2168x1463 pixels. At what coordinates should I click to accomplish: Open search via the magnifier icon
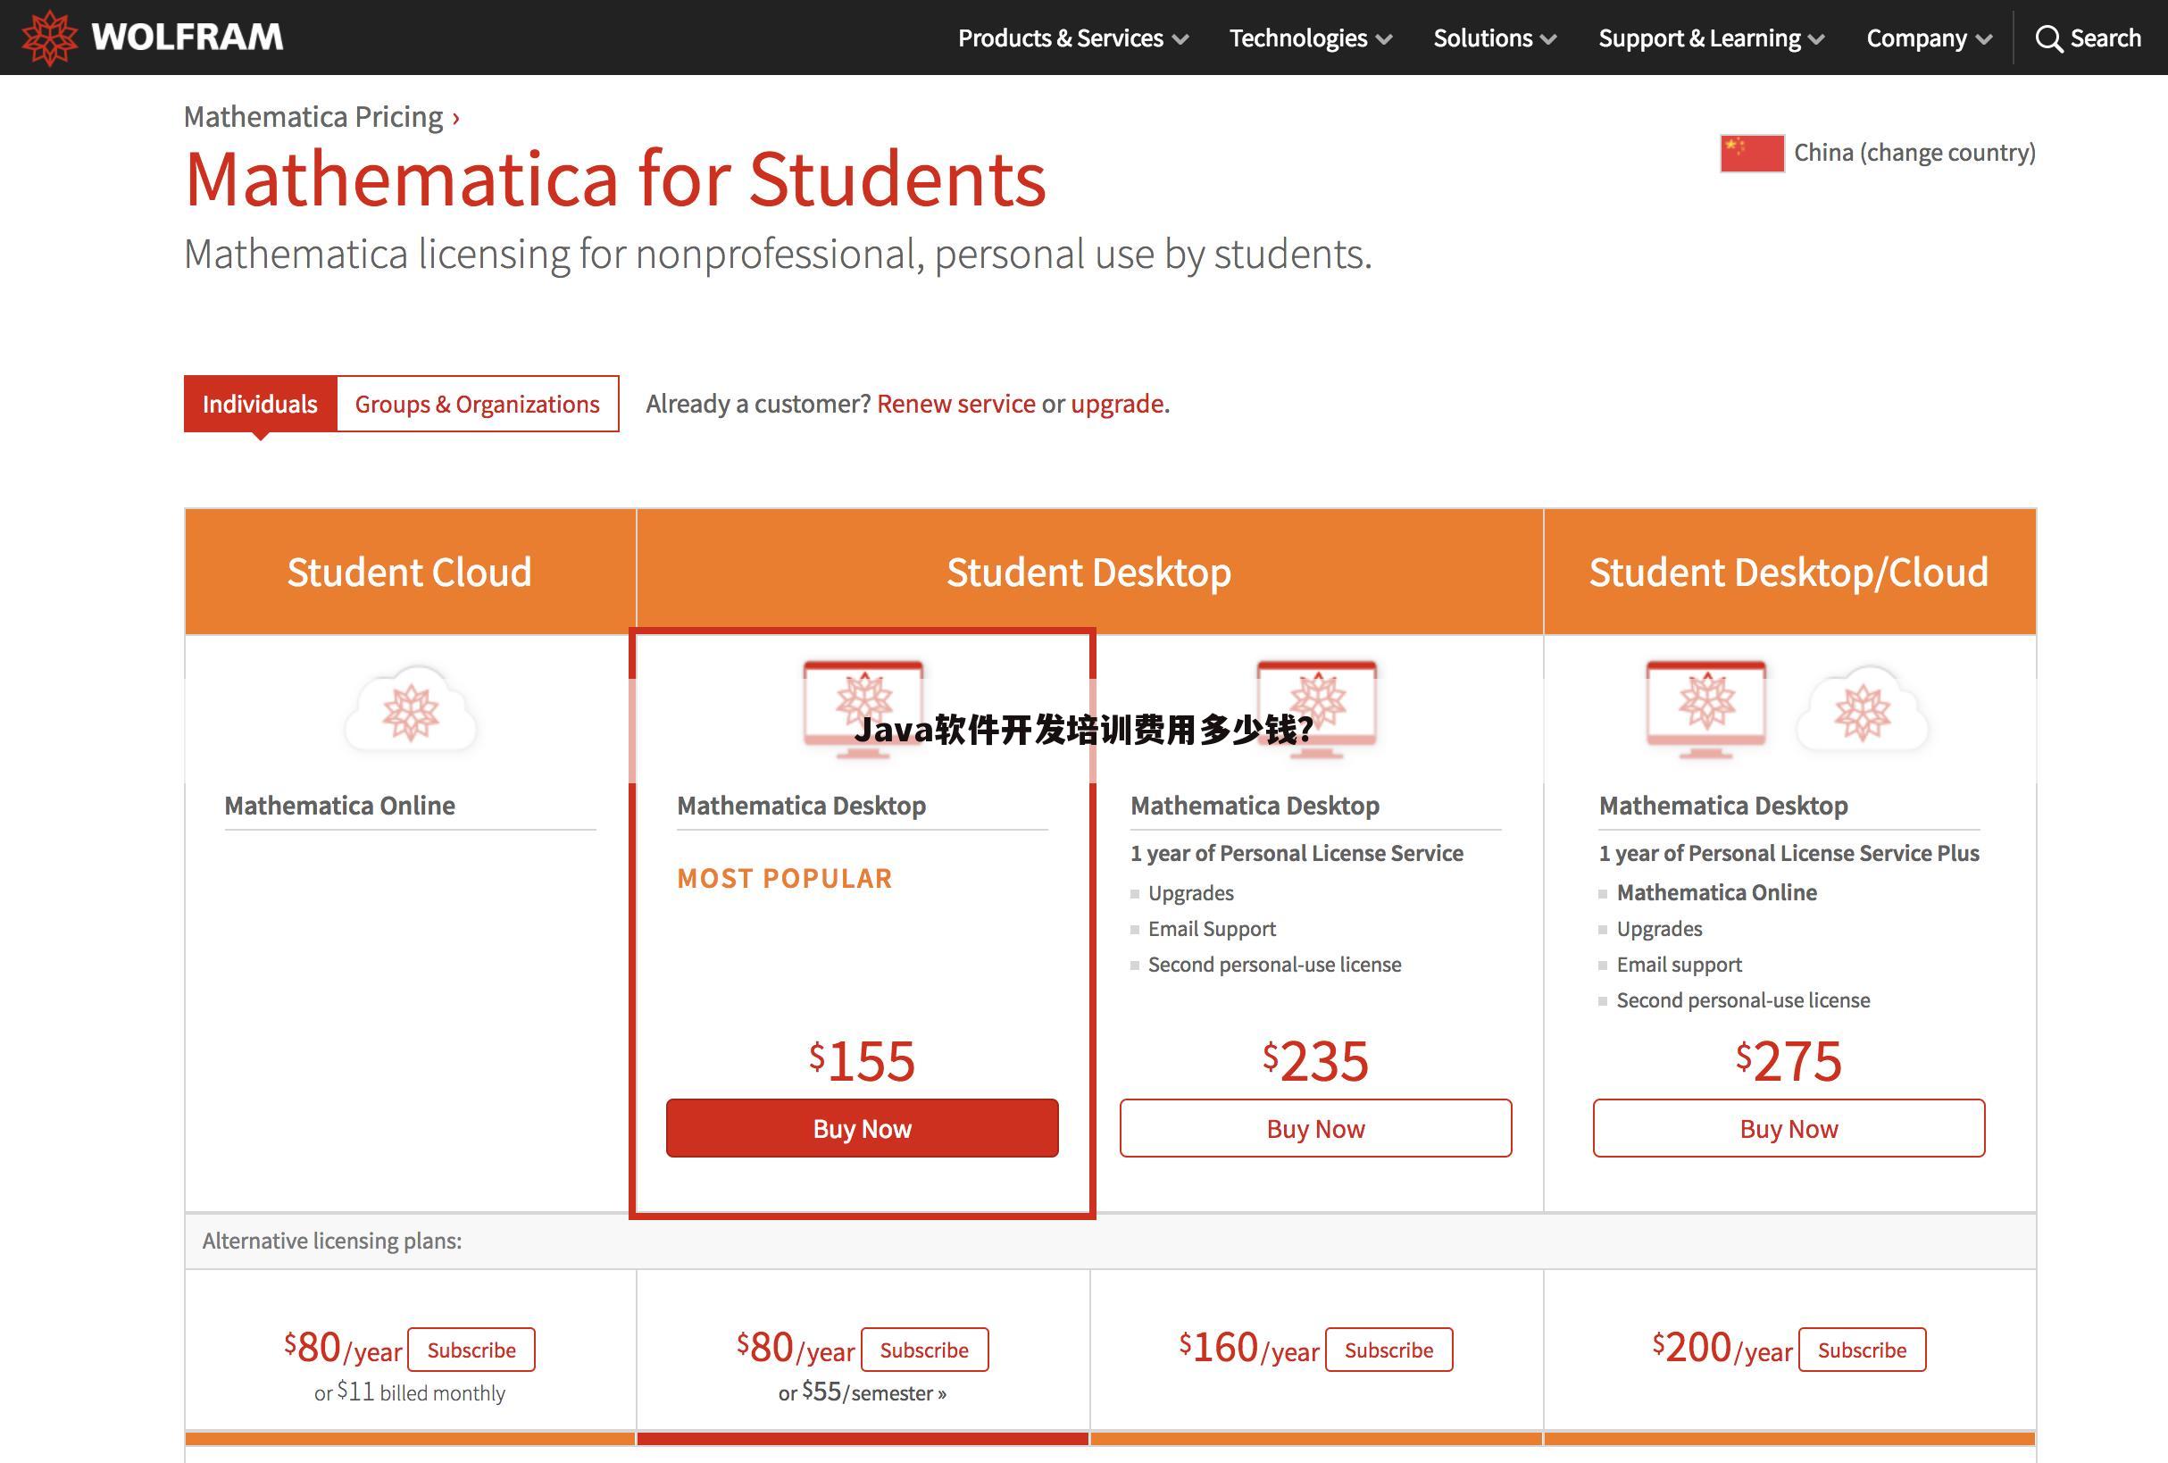pyautogui.click(x=2048, y=38)
